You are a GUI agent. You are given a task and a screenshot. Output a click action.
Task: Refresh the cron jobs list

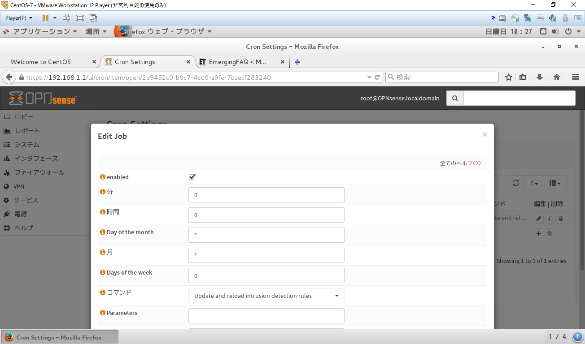pos(515,183)
